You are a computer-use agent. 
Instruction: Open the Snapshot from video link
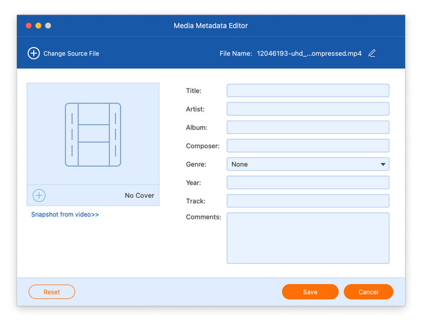click(65, 215)
